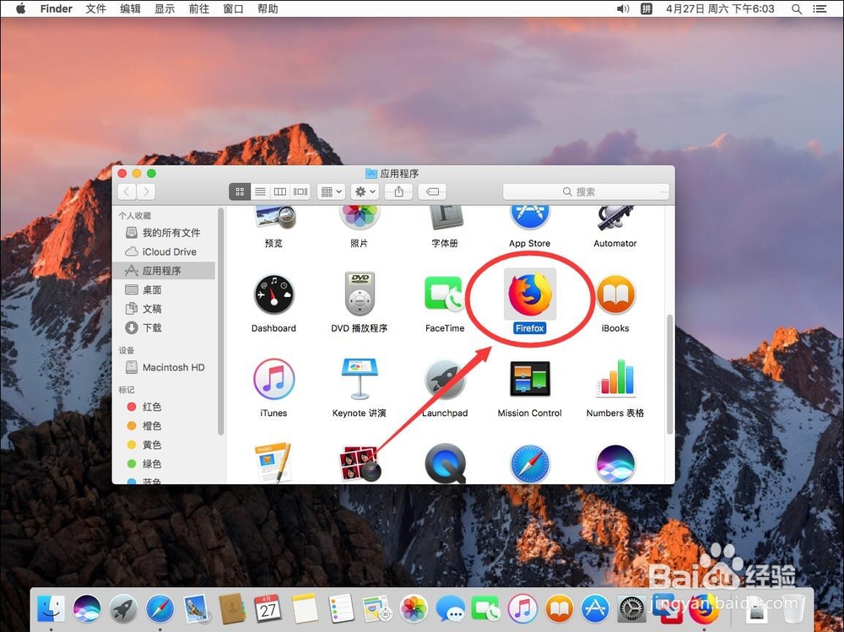
Task: Open the 前往 menu in the menu bar
Action: (x=198, y=8)
